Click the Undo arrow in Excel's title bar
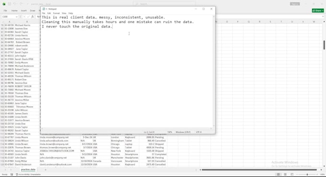326x177 pixels. click(14, 4)
